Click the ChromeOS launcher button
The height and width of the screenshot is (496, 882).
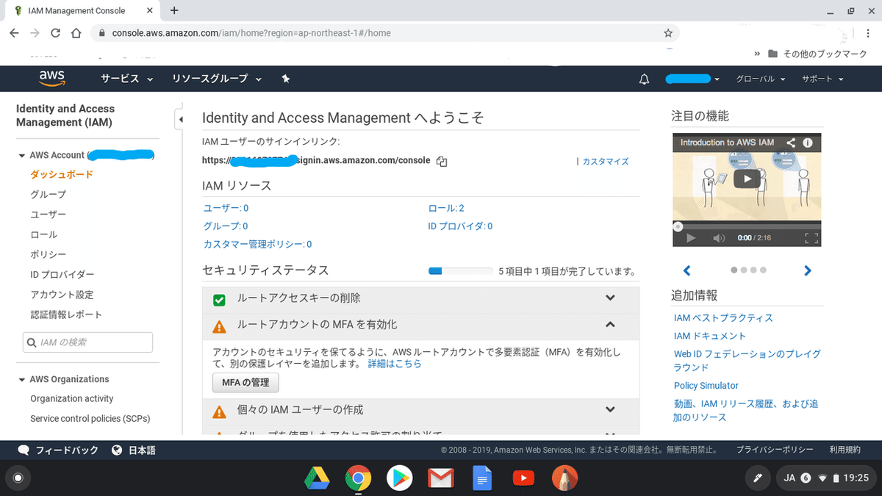pyautogui.click(x=18, y=478)
